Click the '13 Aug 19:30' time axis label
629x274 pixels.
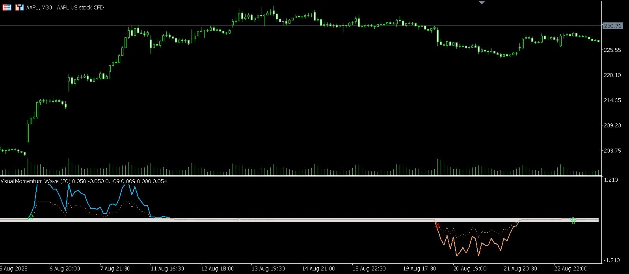pos(268,269)
